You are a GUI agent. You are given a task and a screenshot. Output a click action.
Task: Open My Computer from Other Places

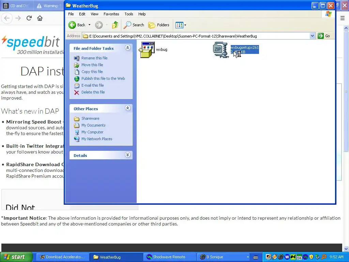coord(92,132)
